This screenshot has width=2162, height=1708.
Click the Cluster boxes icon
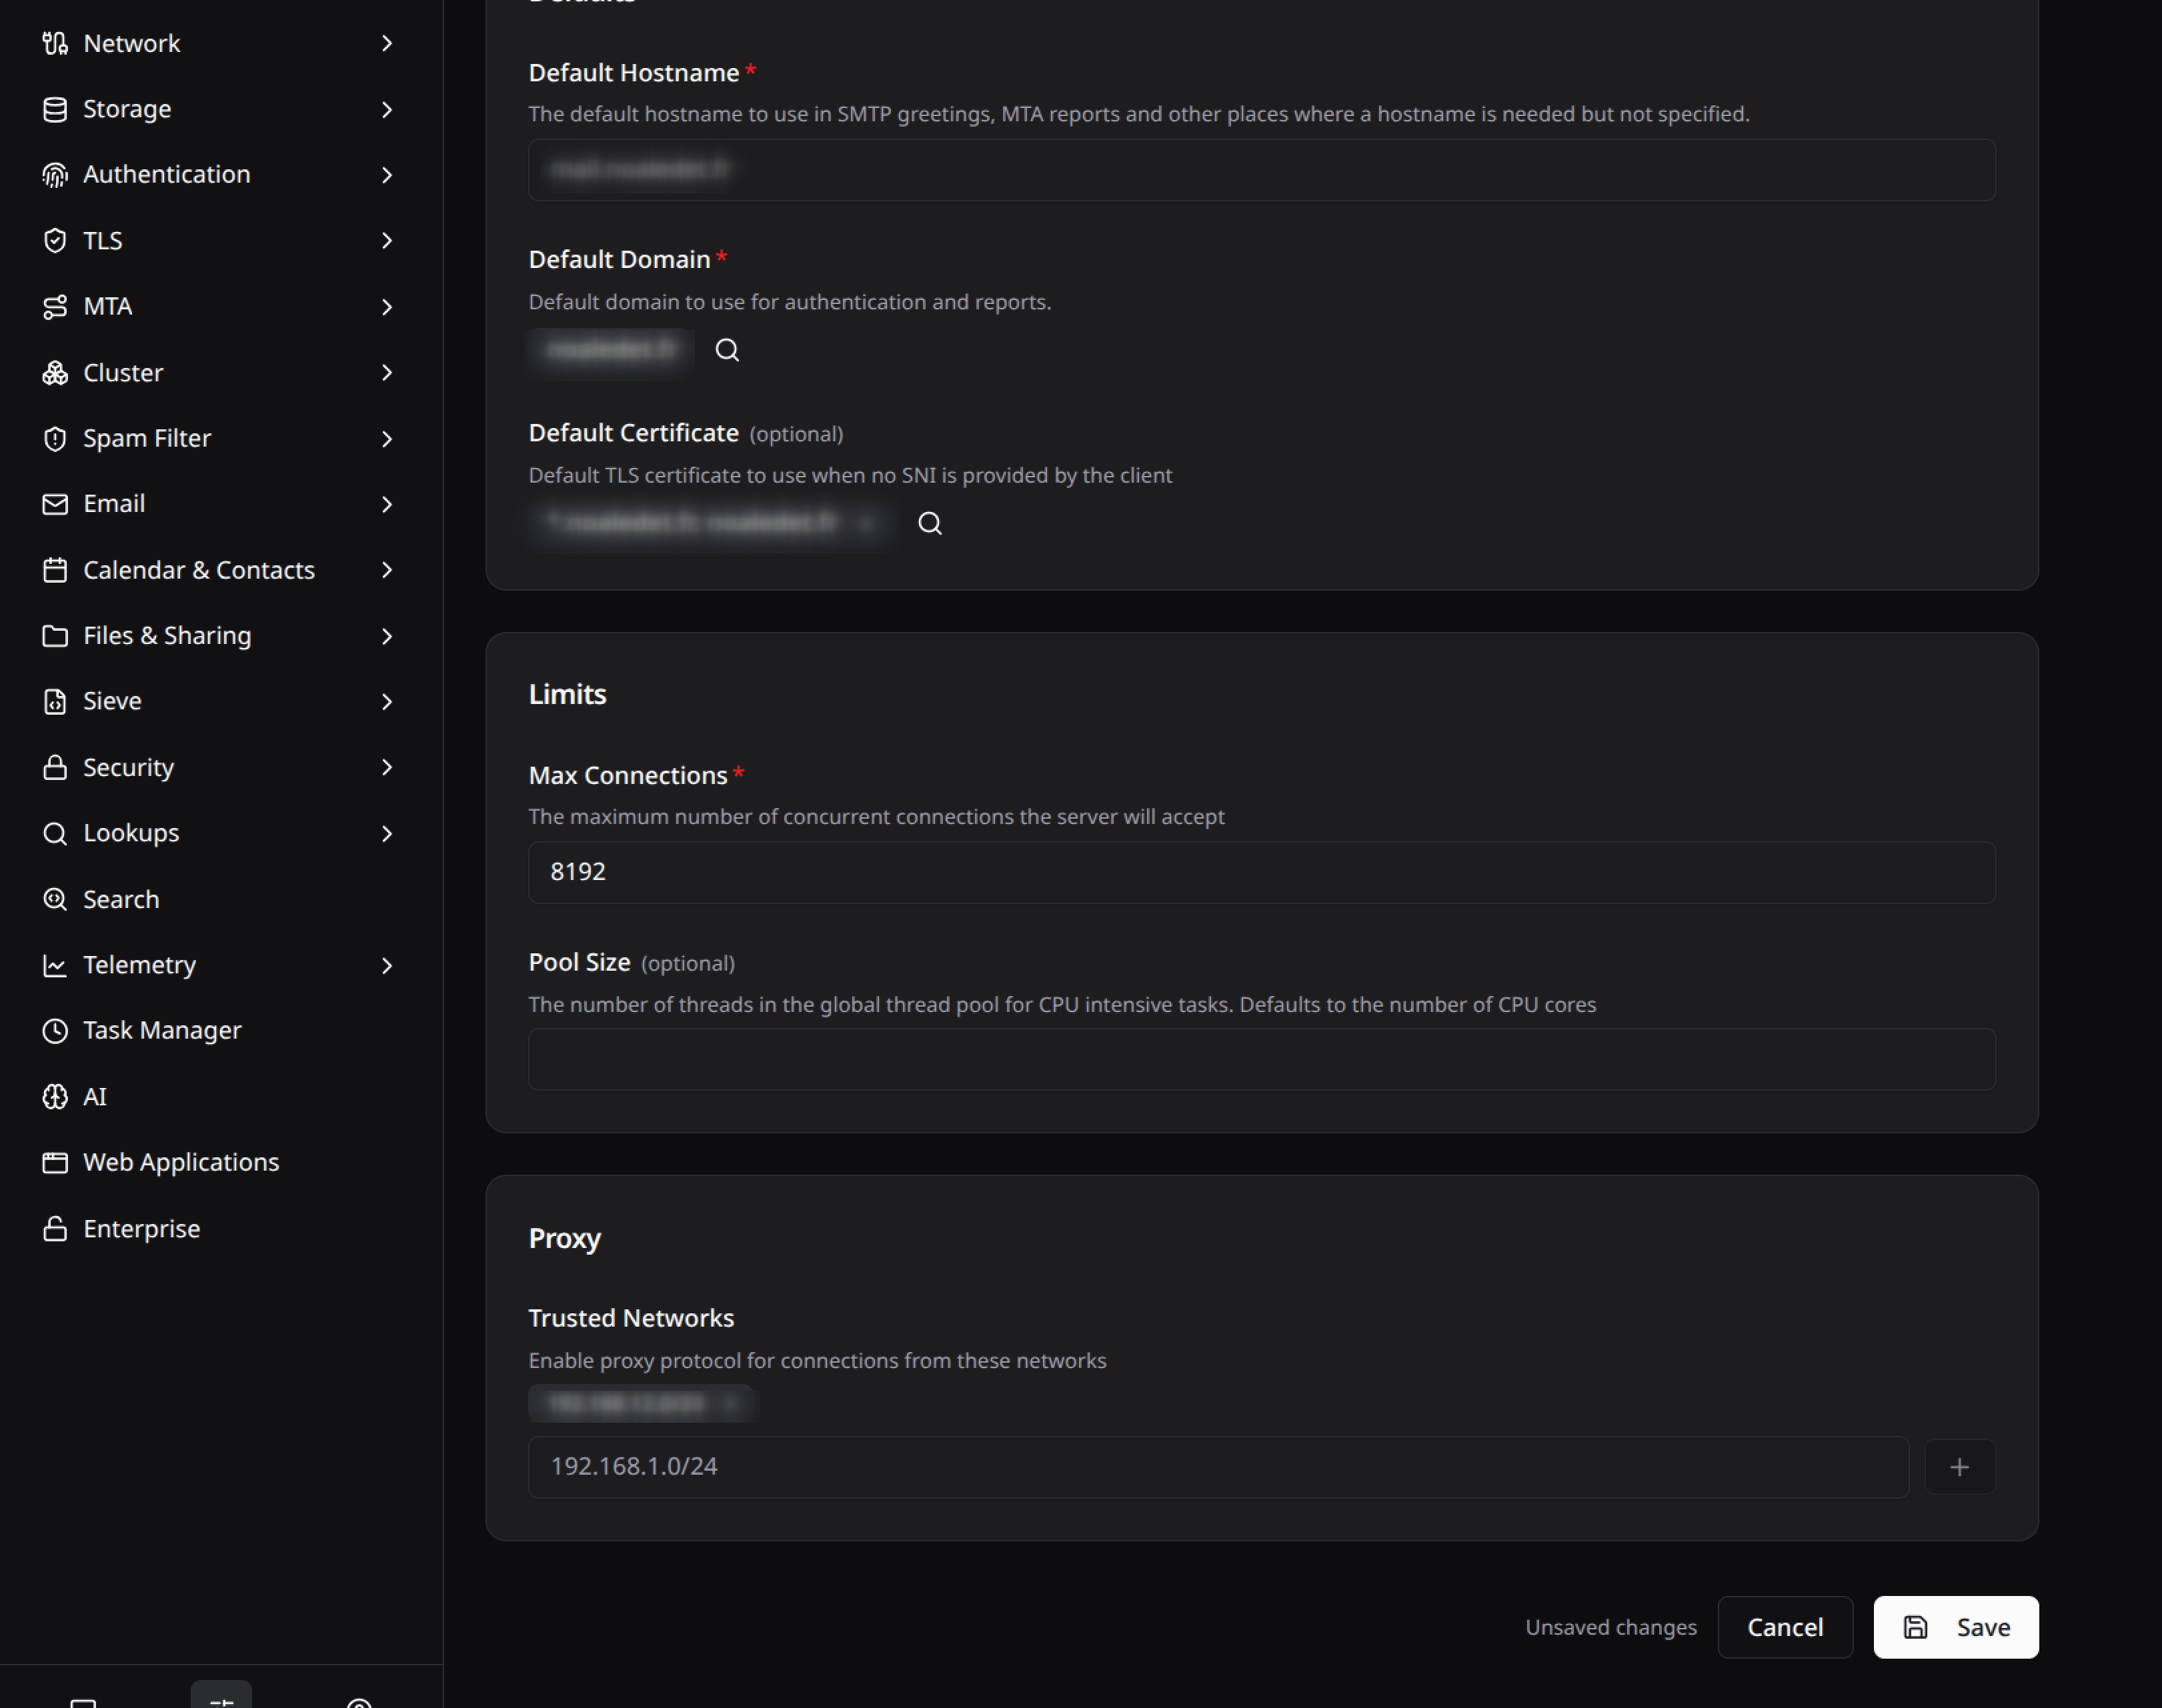click(55, 373)
